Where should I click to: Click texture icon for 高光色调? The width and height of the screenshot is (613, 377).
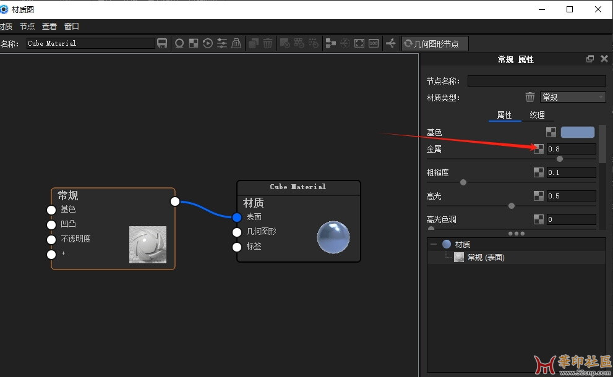(x=539, y=219)
